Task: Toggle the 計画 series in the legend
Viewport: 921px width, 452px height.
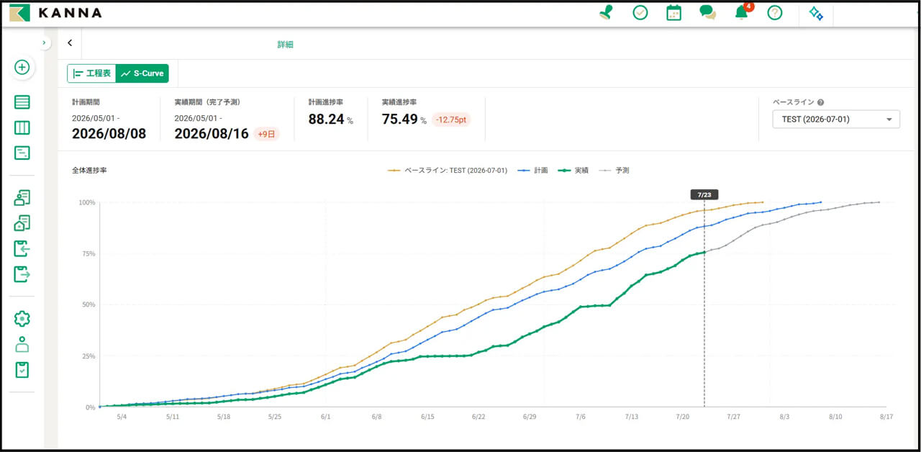Action: (x=532, y=171)
